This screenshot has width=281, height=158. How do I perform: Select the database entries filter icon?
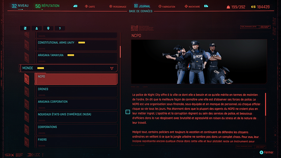25,28
